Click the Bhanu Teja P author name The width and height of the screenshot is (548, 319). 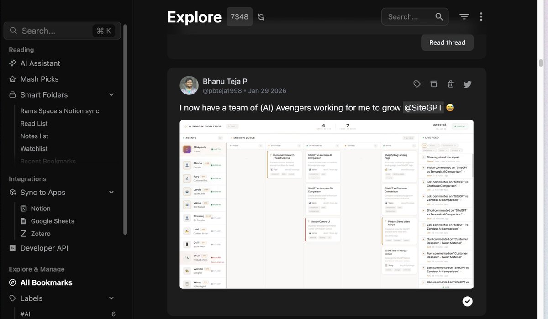225,81
